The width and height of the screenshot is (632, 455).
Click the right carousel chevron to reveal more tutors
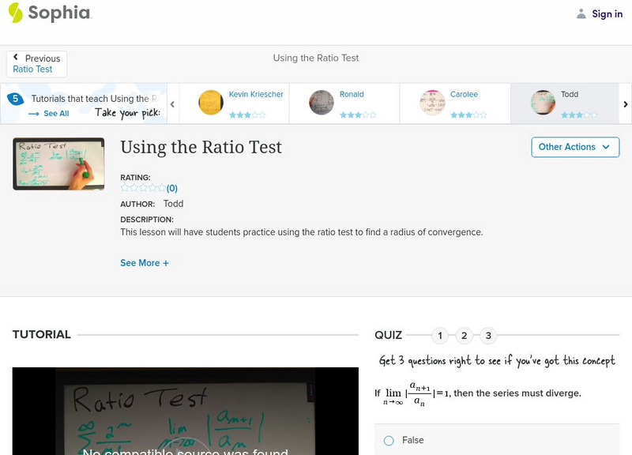coord(625,103)
